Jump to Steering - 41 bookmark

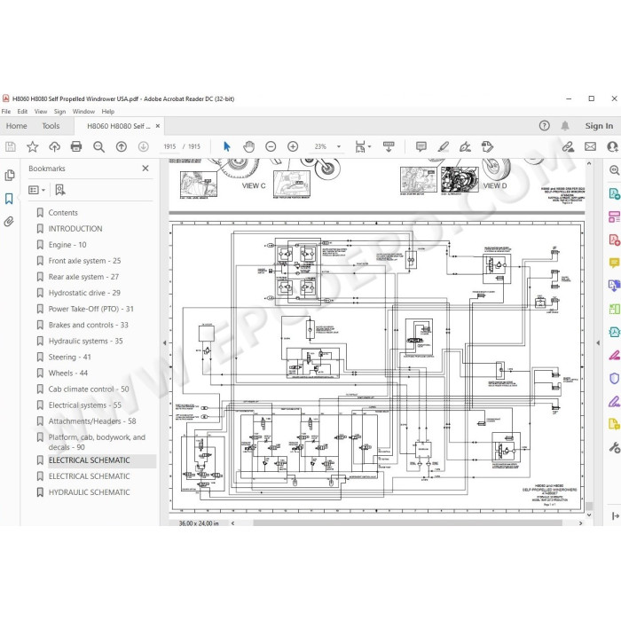point(70,357)
